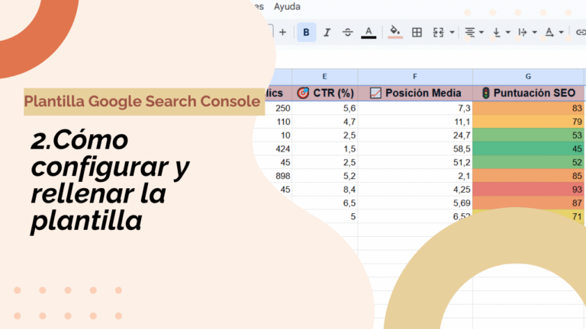Select the Puntuación SEO header cell
586x329 pixels.
528,93
